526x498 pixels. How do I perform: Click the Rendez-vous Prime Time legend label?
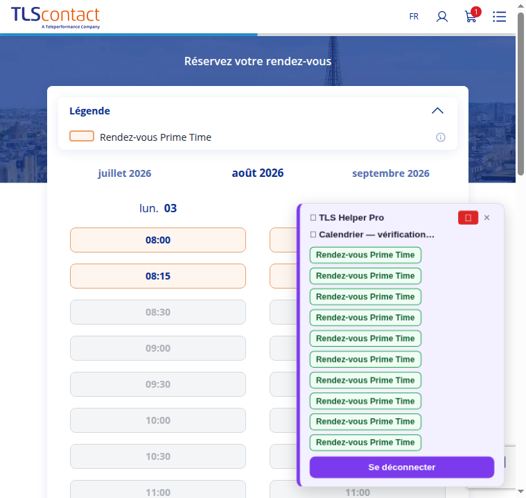156,137
